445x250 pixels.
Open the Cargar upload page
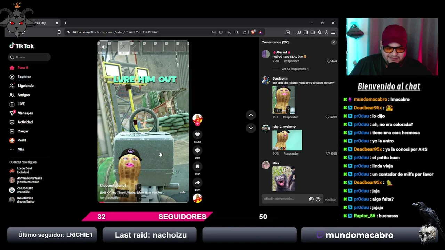[x=19, y=131]
